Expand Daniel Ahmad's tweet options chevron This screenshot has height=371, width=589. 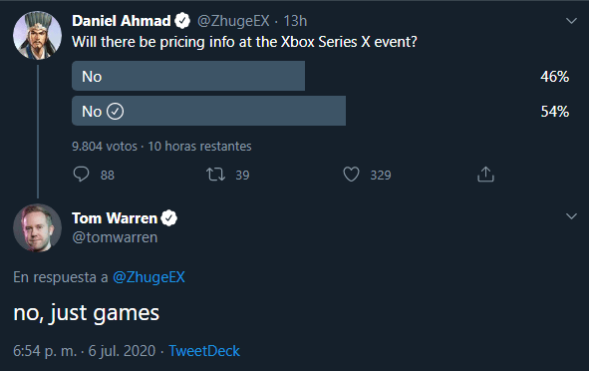pos(571,21)
